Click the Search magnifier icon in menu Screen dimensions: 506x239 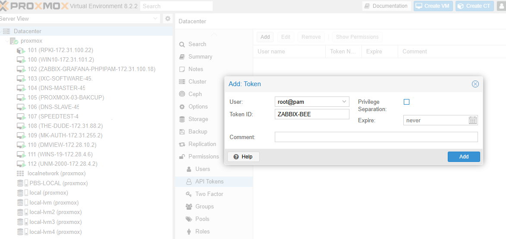tap(182, 44)
